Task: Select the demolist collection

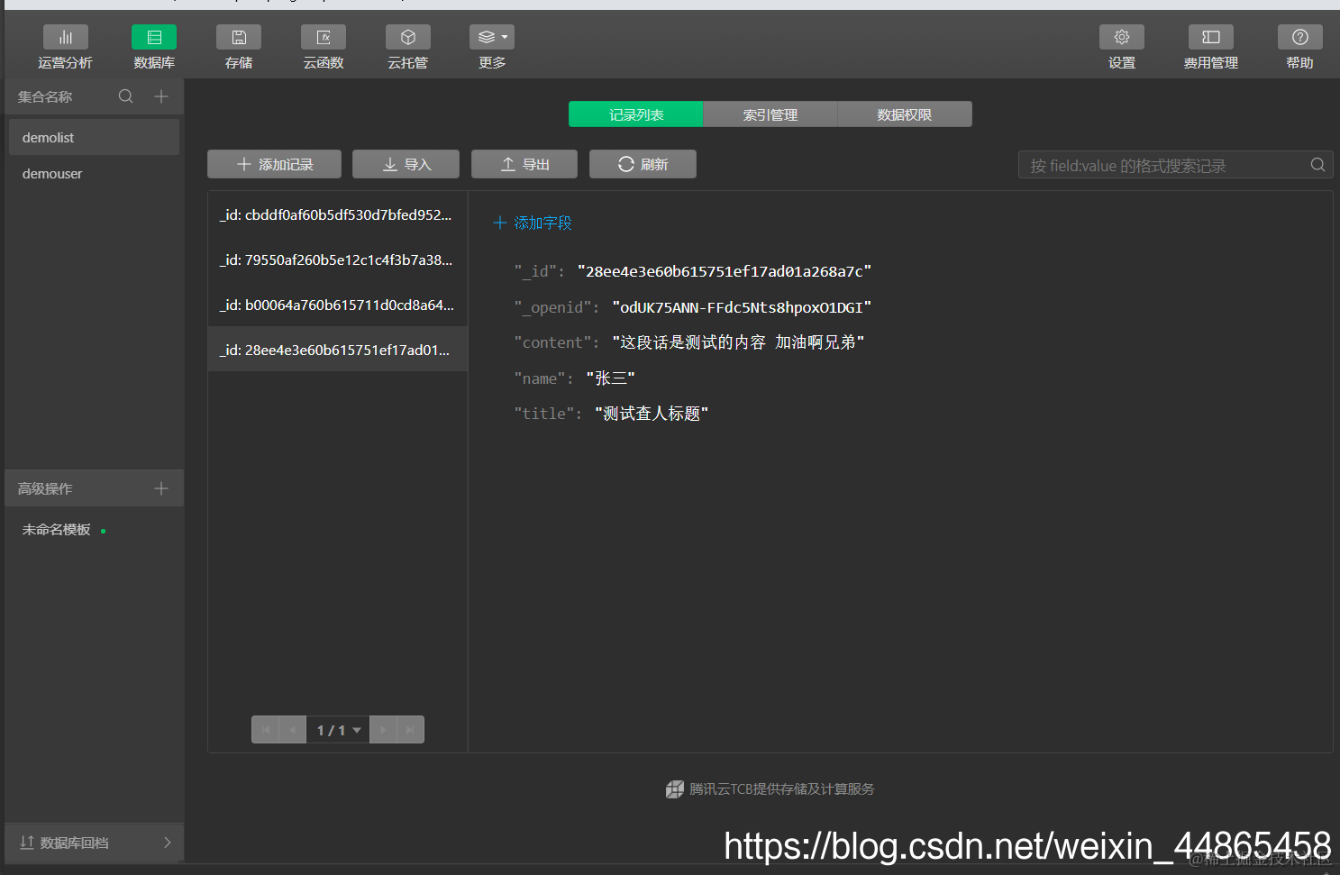Action: [94, 137]
